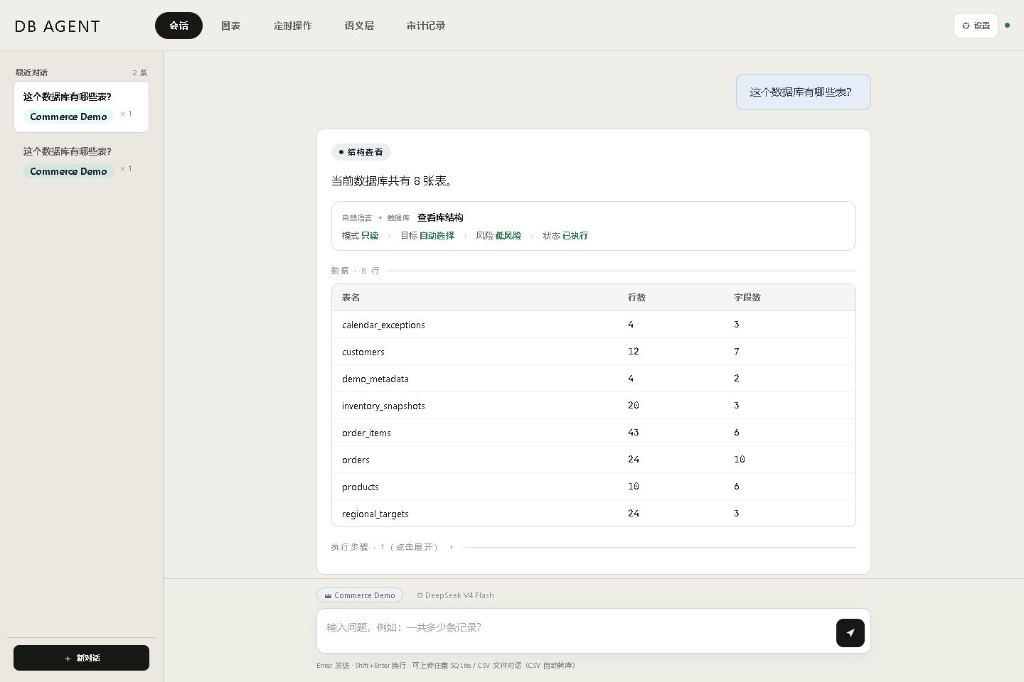Click the user message bubble 这个数据库有哪些表?
1024x682 pixels.
click(x=804, y=92)
